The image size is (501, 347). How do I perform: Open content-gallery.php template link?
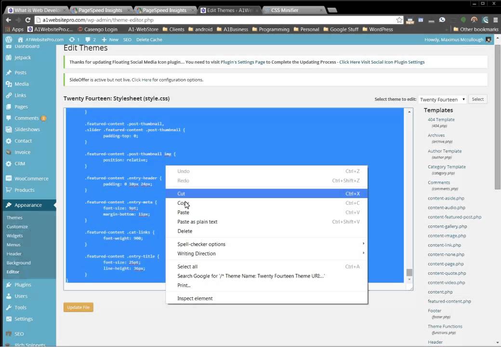448,227
